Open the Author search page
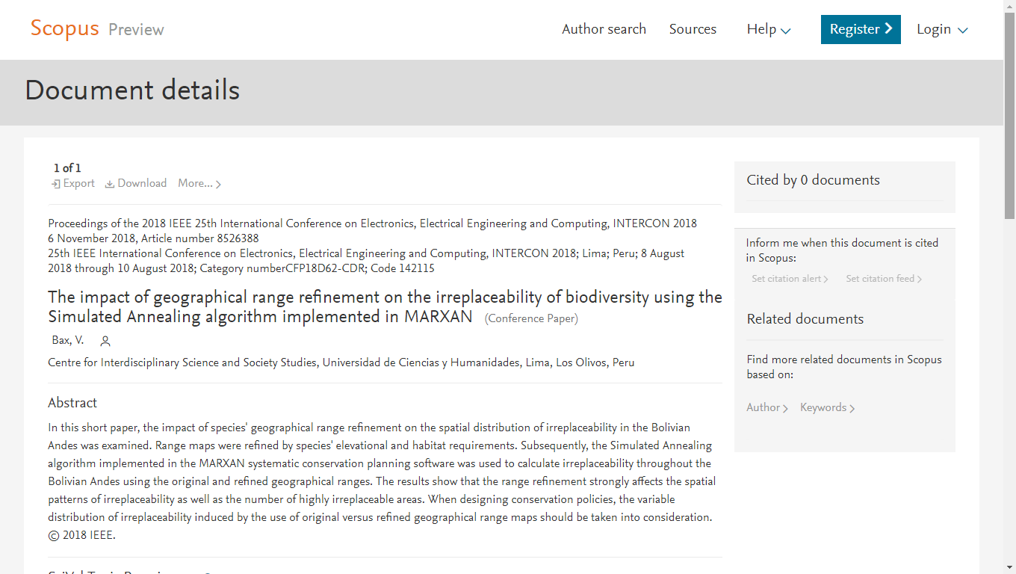Screen dimensions: 1016x574 (604, 29)
